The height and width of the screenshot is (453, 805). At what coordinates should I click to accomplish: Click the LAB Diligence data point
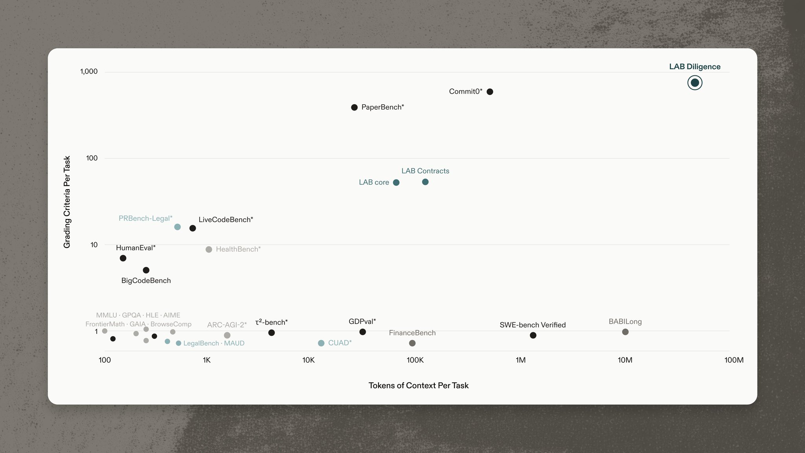click(695, 83)
